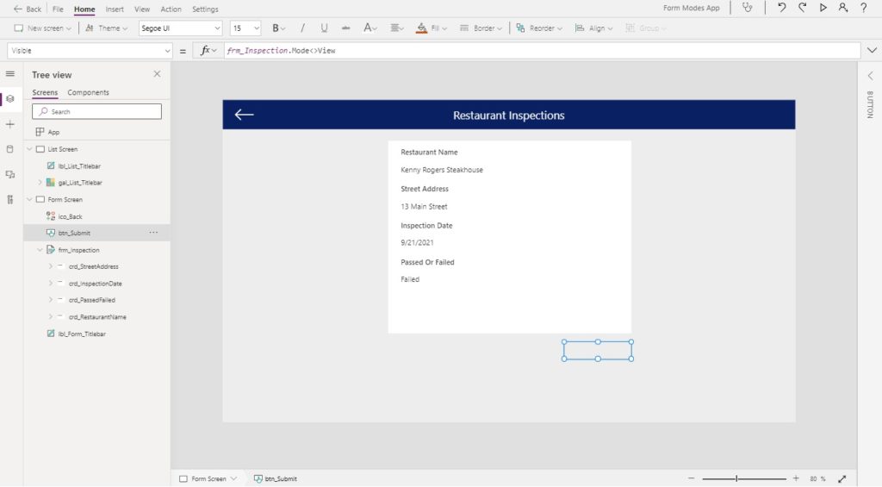Collapse the frm_Inspection node

tap(40, 249)
